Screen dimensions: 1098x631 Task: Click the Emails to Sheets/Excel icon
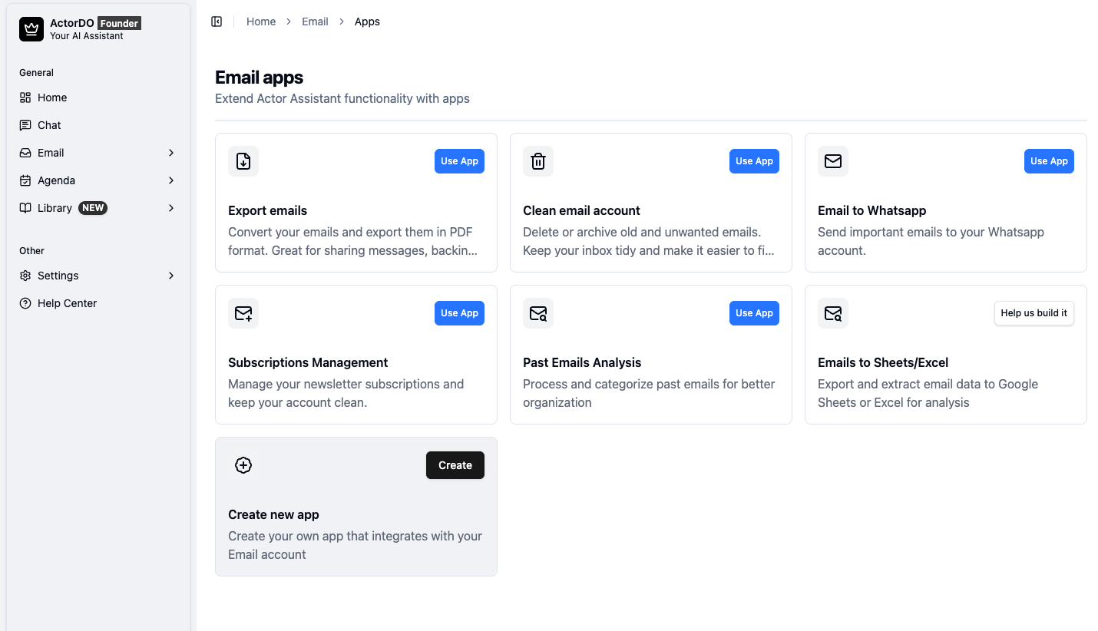[833, 313]
